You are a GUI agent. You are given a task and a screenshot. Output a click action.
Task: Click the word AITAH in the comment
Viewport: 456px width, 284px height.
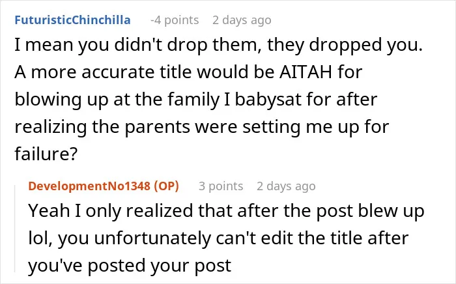(x=306, y=72)
